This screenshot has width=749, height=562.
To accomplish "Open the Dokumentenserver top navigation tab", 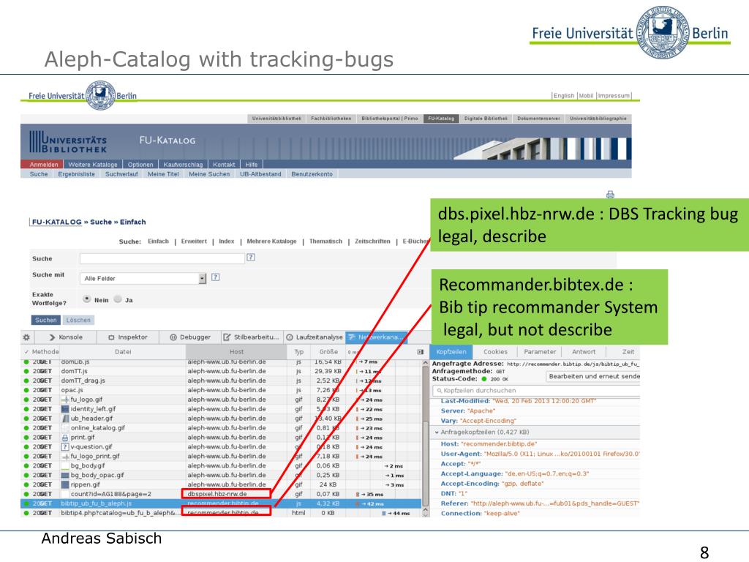I will coord(538,119).
